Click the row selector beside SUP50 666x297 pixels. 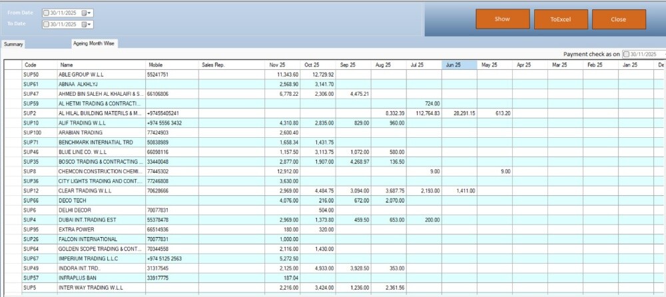pos(13,75)
